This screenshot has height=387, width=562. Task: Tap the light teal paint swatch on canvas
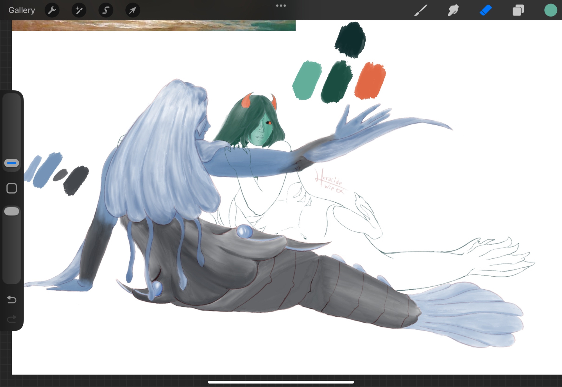click(x=307, y=81)
